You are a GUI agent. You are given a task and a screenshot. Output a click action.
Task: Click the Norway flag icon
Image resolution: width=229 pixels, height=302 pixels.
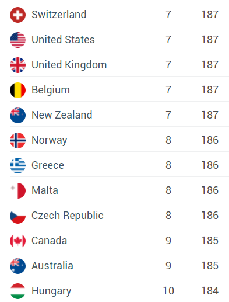point(17,140)
